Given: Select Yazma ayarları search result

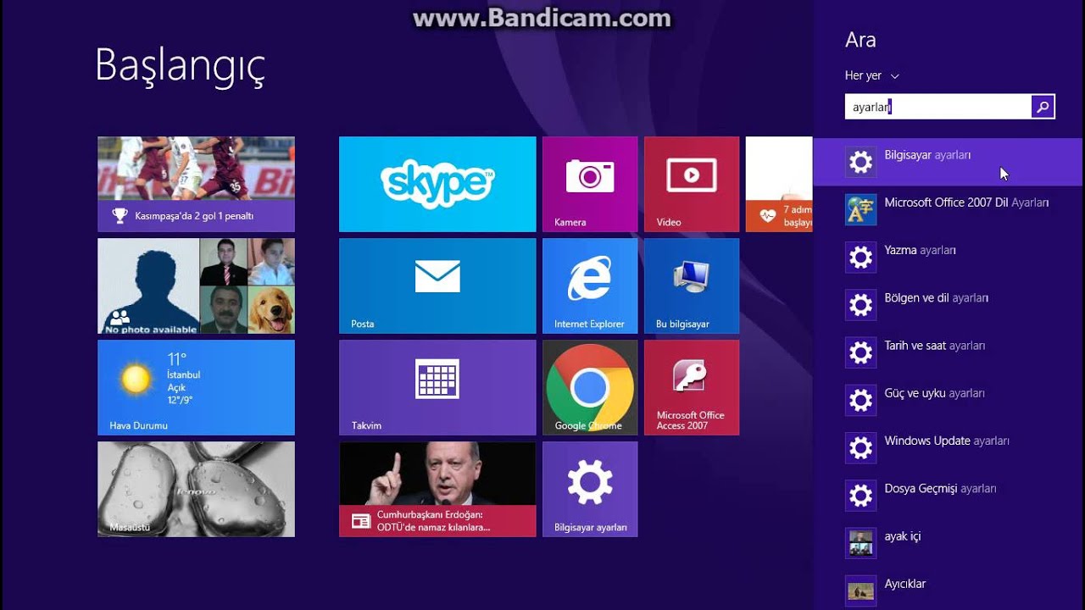Looking at the screenshot, I should click(949, 257).
